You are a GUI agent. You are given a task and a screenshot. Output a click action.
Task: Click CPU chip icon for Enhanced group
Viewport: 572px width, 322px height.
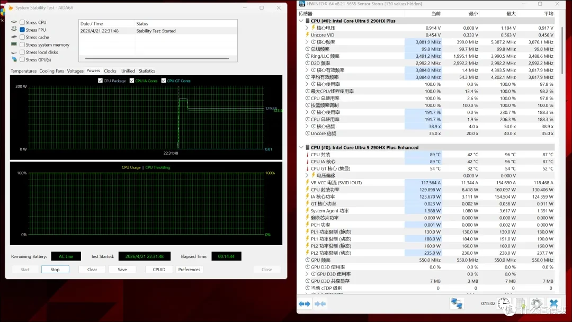pos(308,147)
